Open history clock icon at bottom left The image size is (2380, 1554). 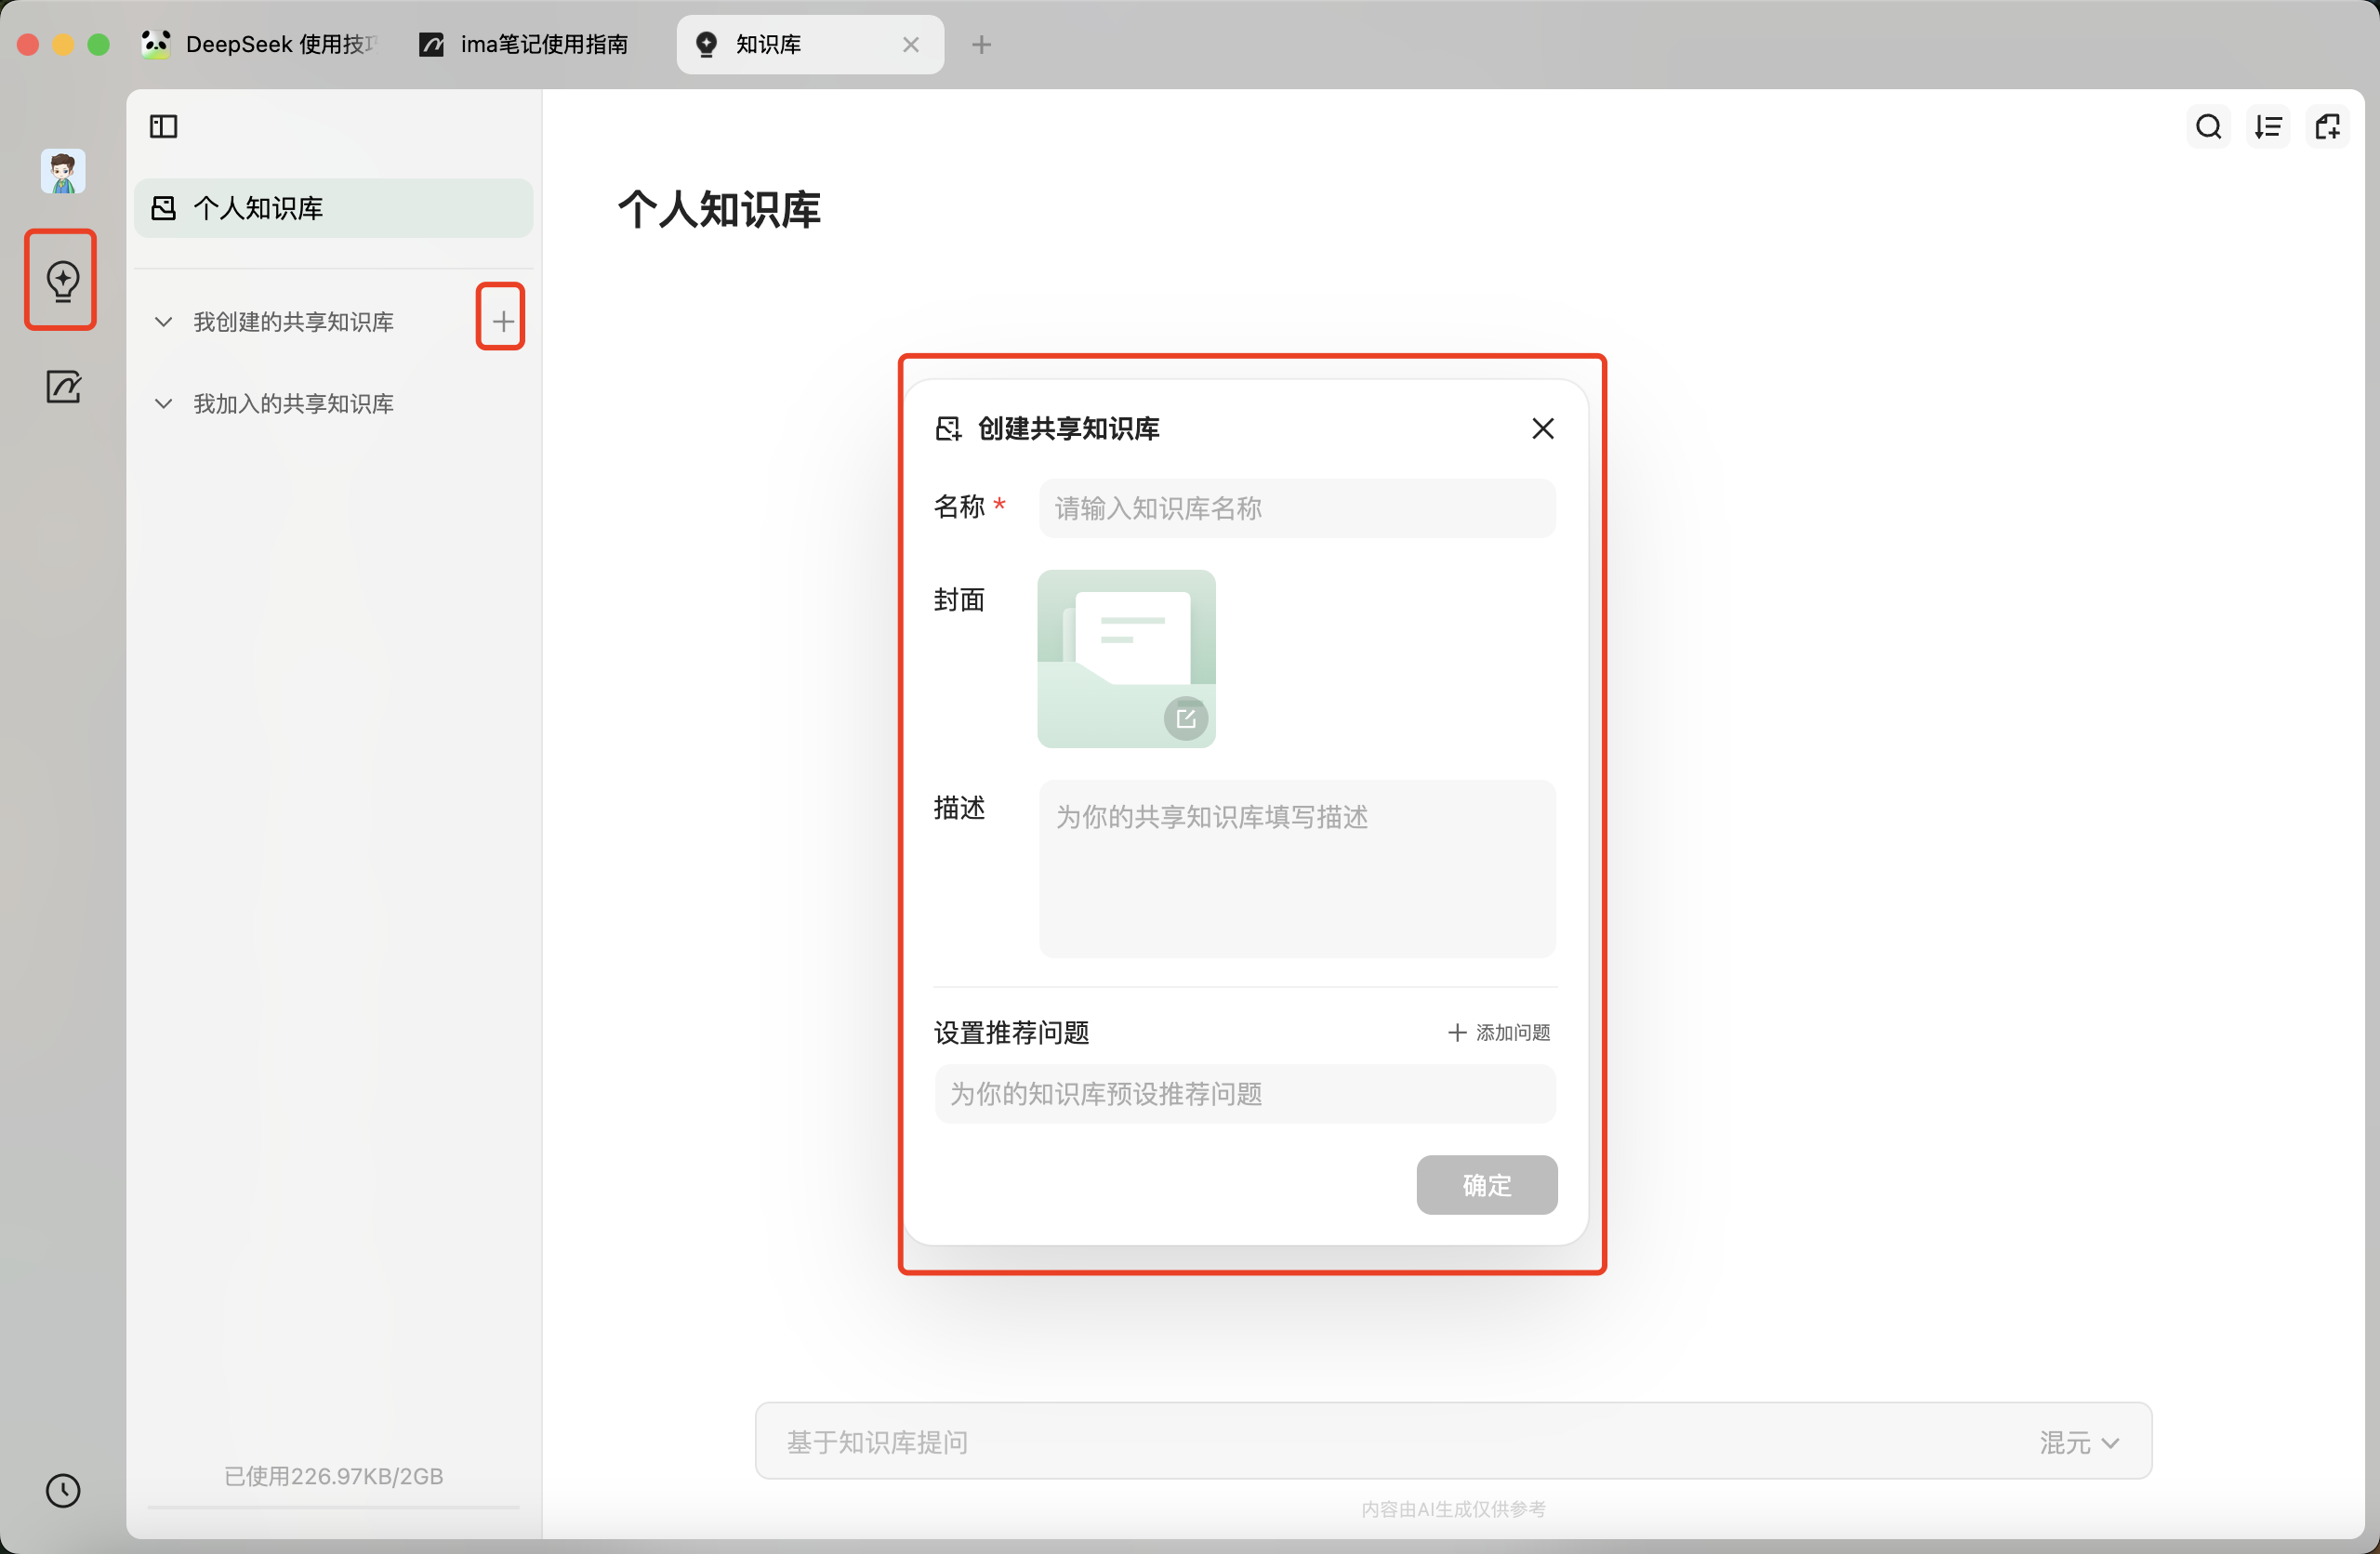tap(63, 1490)
